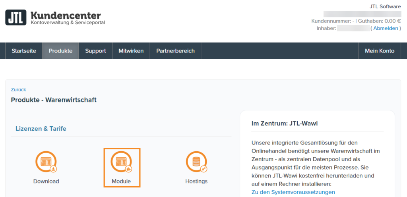Open the Produkte navigation tab
This screenshot has height=197, width=407.
pyautogui.click(x=60, y=51)
